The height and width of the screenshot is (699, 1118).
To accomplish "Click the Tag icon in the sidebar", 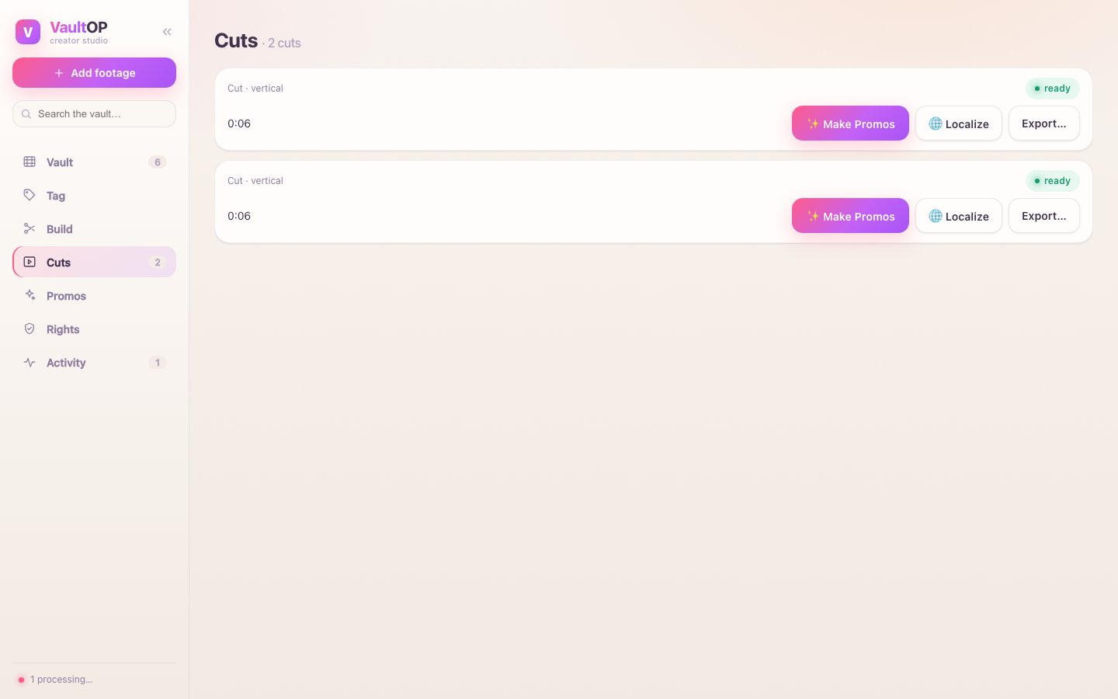I will pos(30,195).
